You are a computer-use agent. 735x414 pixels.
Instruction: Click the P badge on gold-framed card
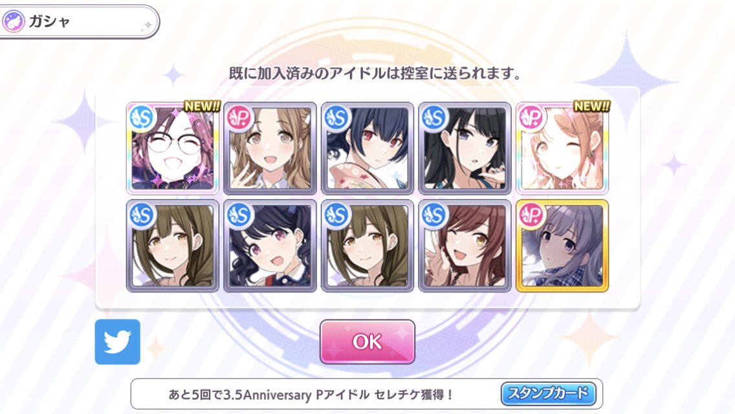coord(532,215)
